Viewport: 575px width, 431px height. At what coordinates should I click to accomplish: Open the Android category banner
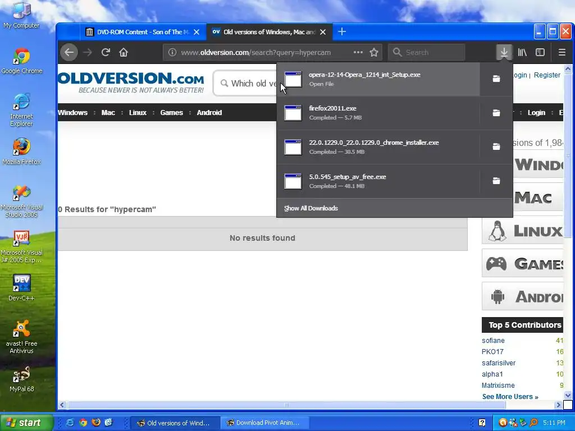click(x=522, y=296)
